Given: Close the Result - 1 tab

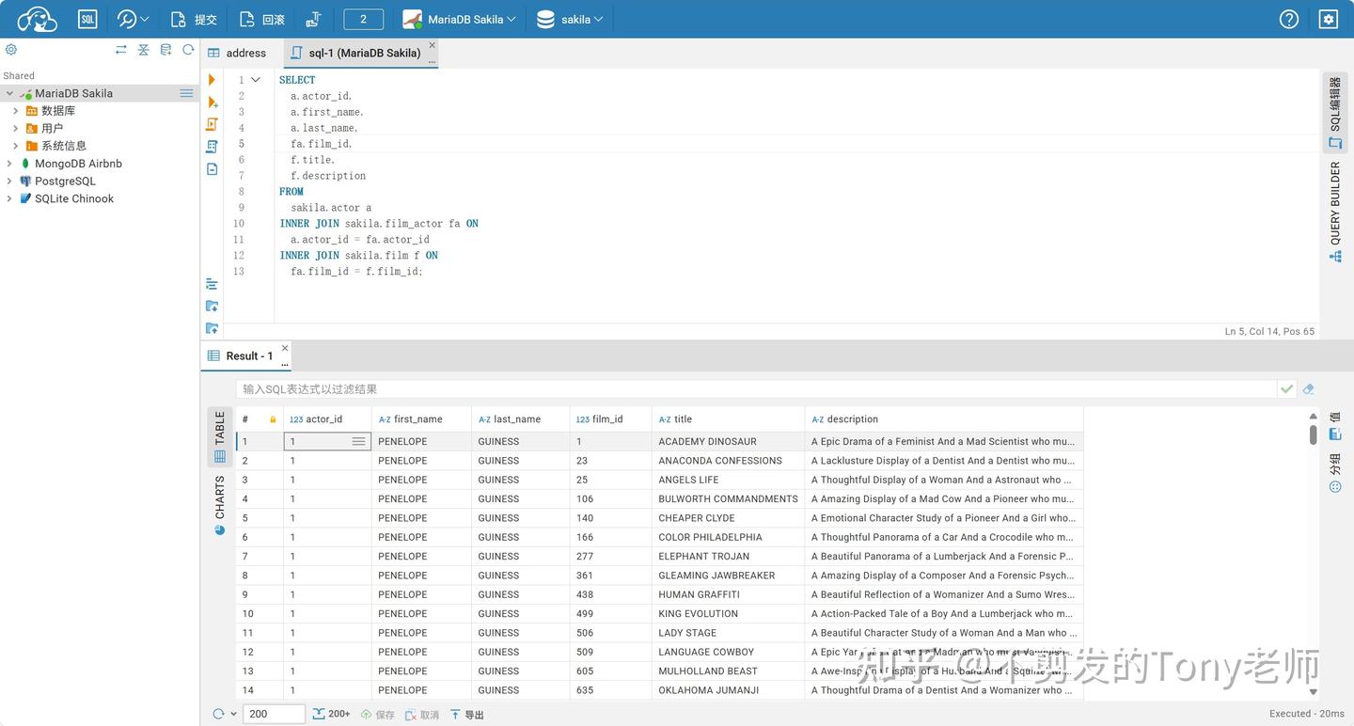Looking at the screenshot, I should (285, 348).
